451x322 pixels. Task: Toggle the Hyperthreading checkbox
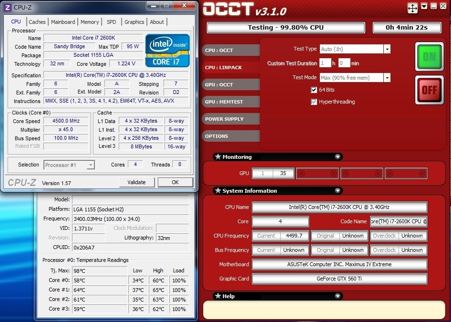314,102
